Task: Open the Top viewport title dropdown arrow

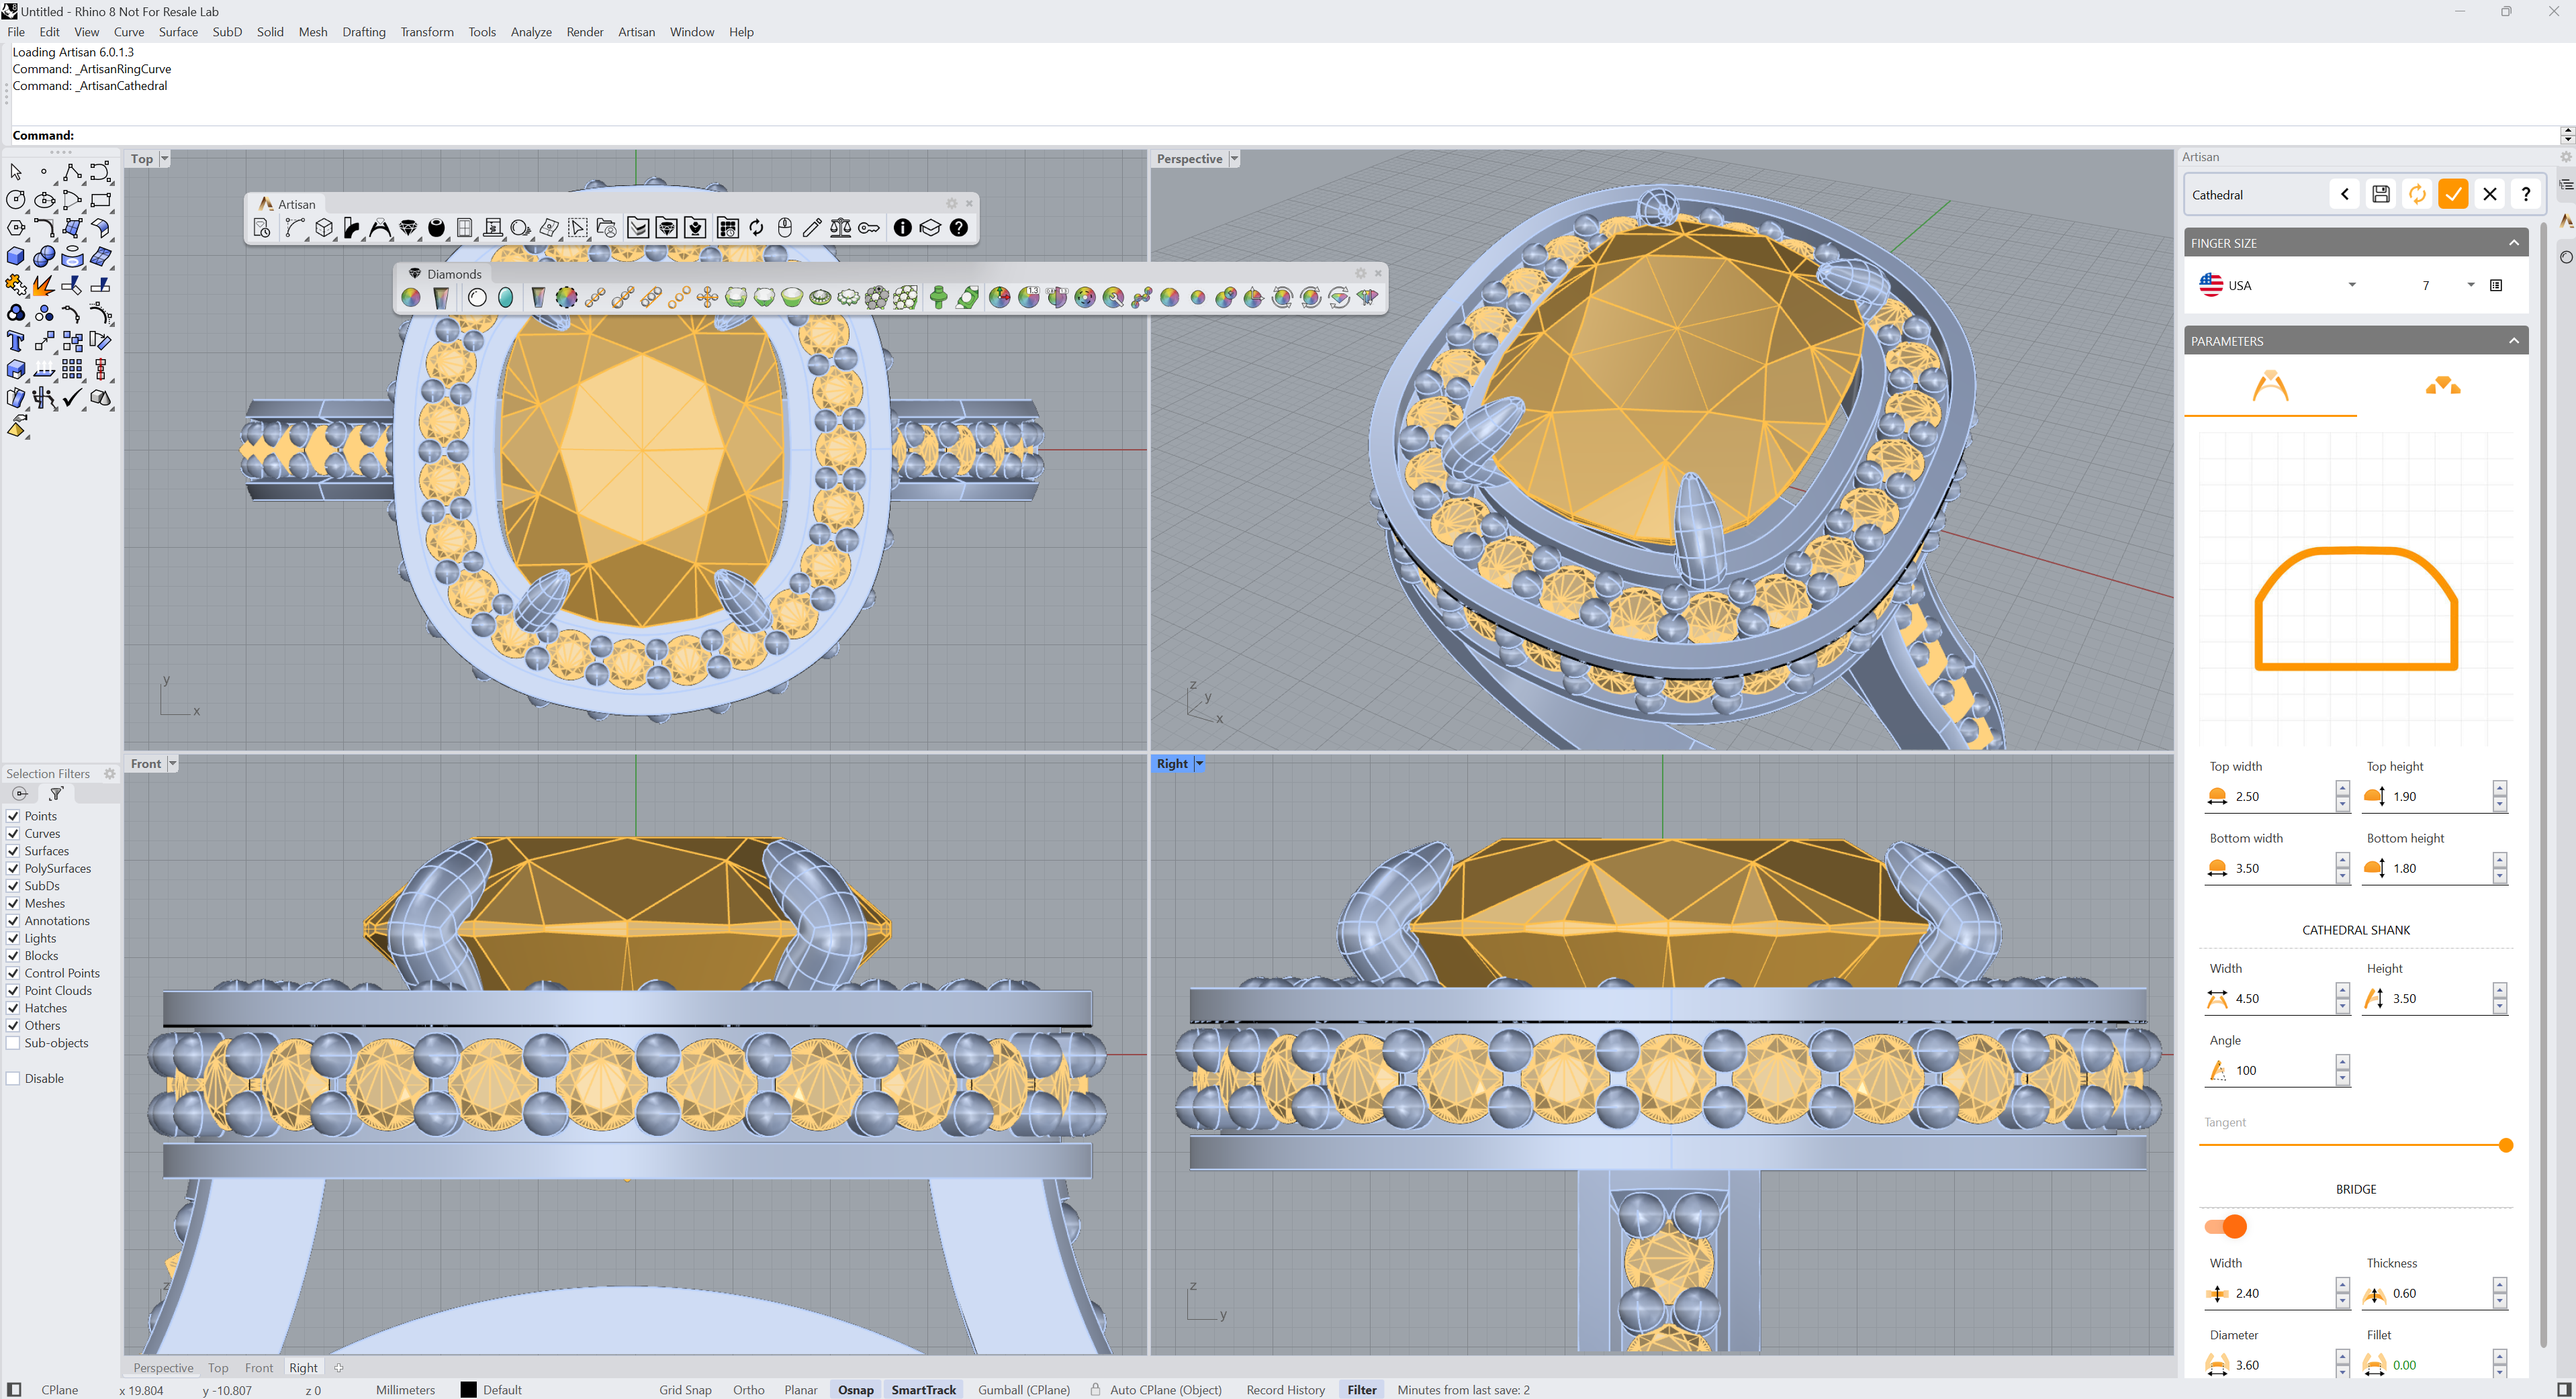Action: pos(164,158)
